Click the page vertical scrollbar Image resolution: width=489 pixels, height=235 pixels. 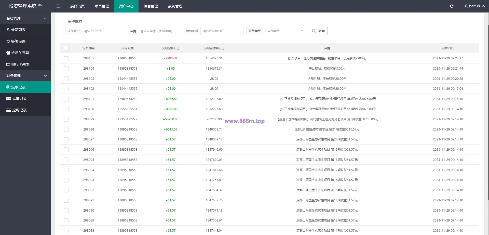[488, 112]
